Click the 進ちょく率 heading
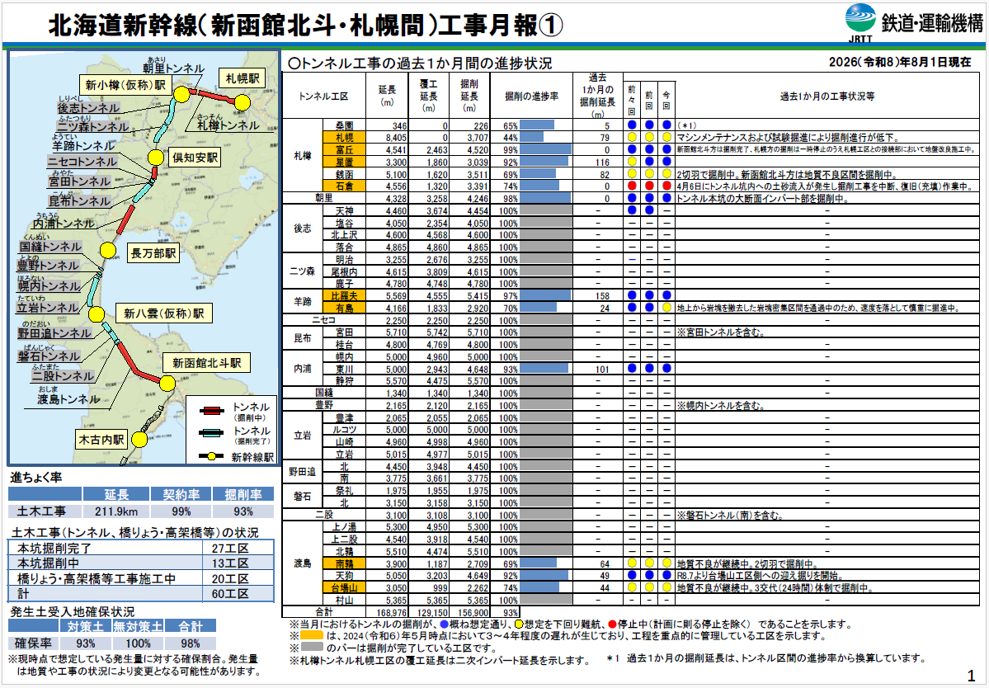Screen dimensions: 989x688 point(35,478)
